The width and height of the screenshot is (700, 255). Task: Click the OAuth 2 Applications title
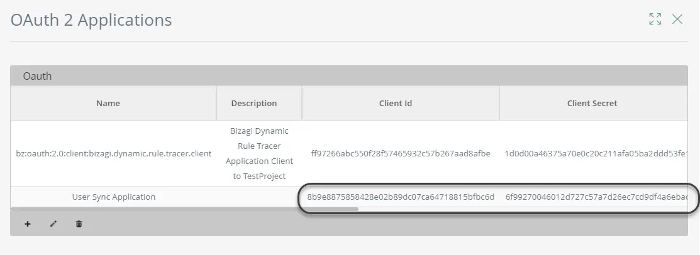[x=91, y=20]
